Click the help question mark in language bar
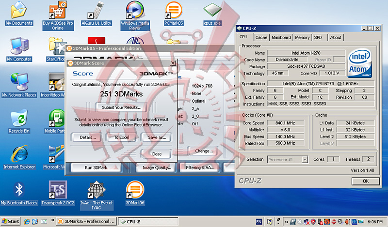Viewport: 388px width, 227px height. coord(270,222)
